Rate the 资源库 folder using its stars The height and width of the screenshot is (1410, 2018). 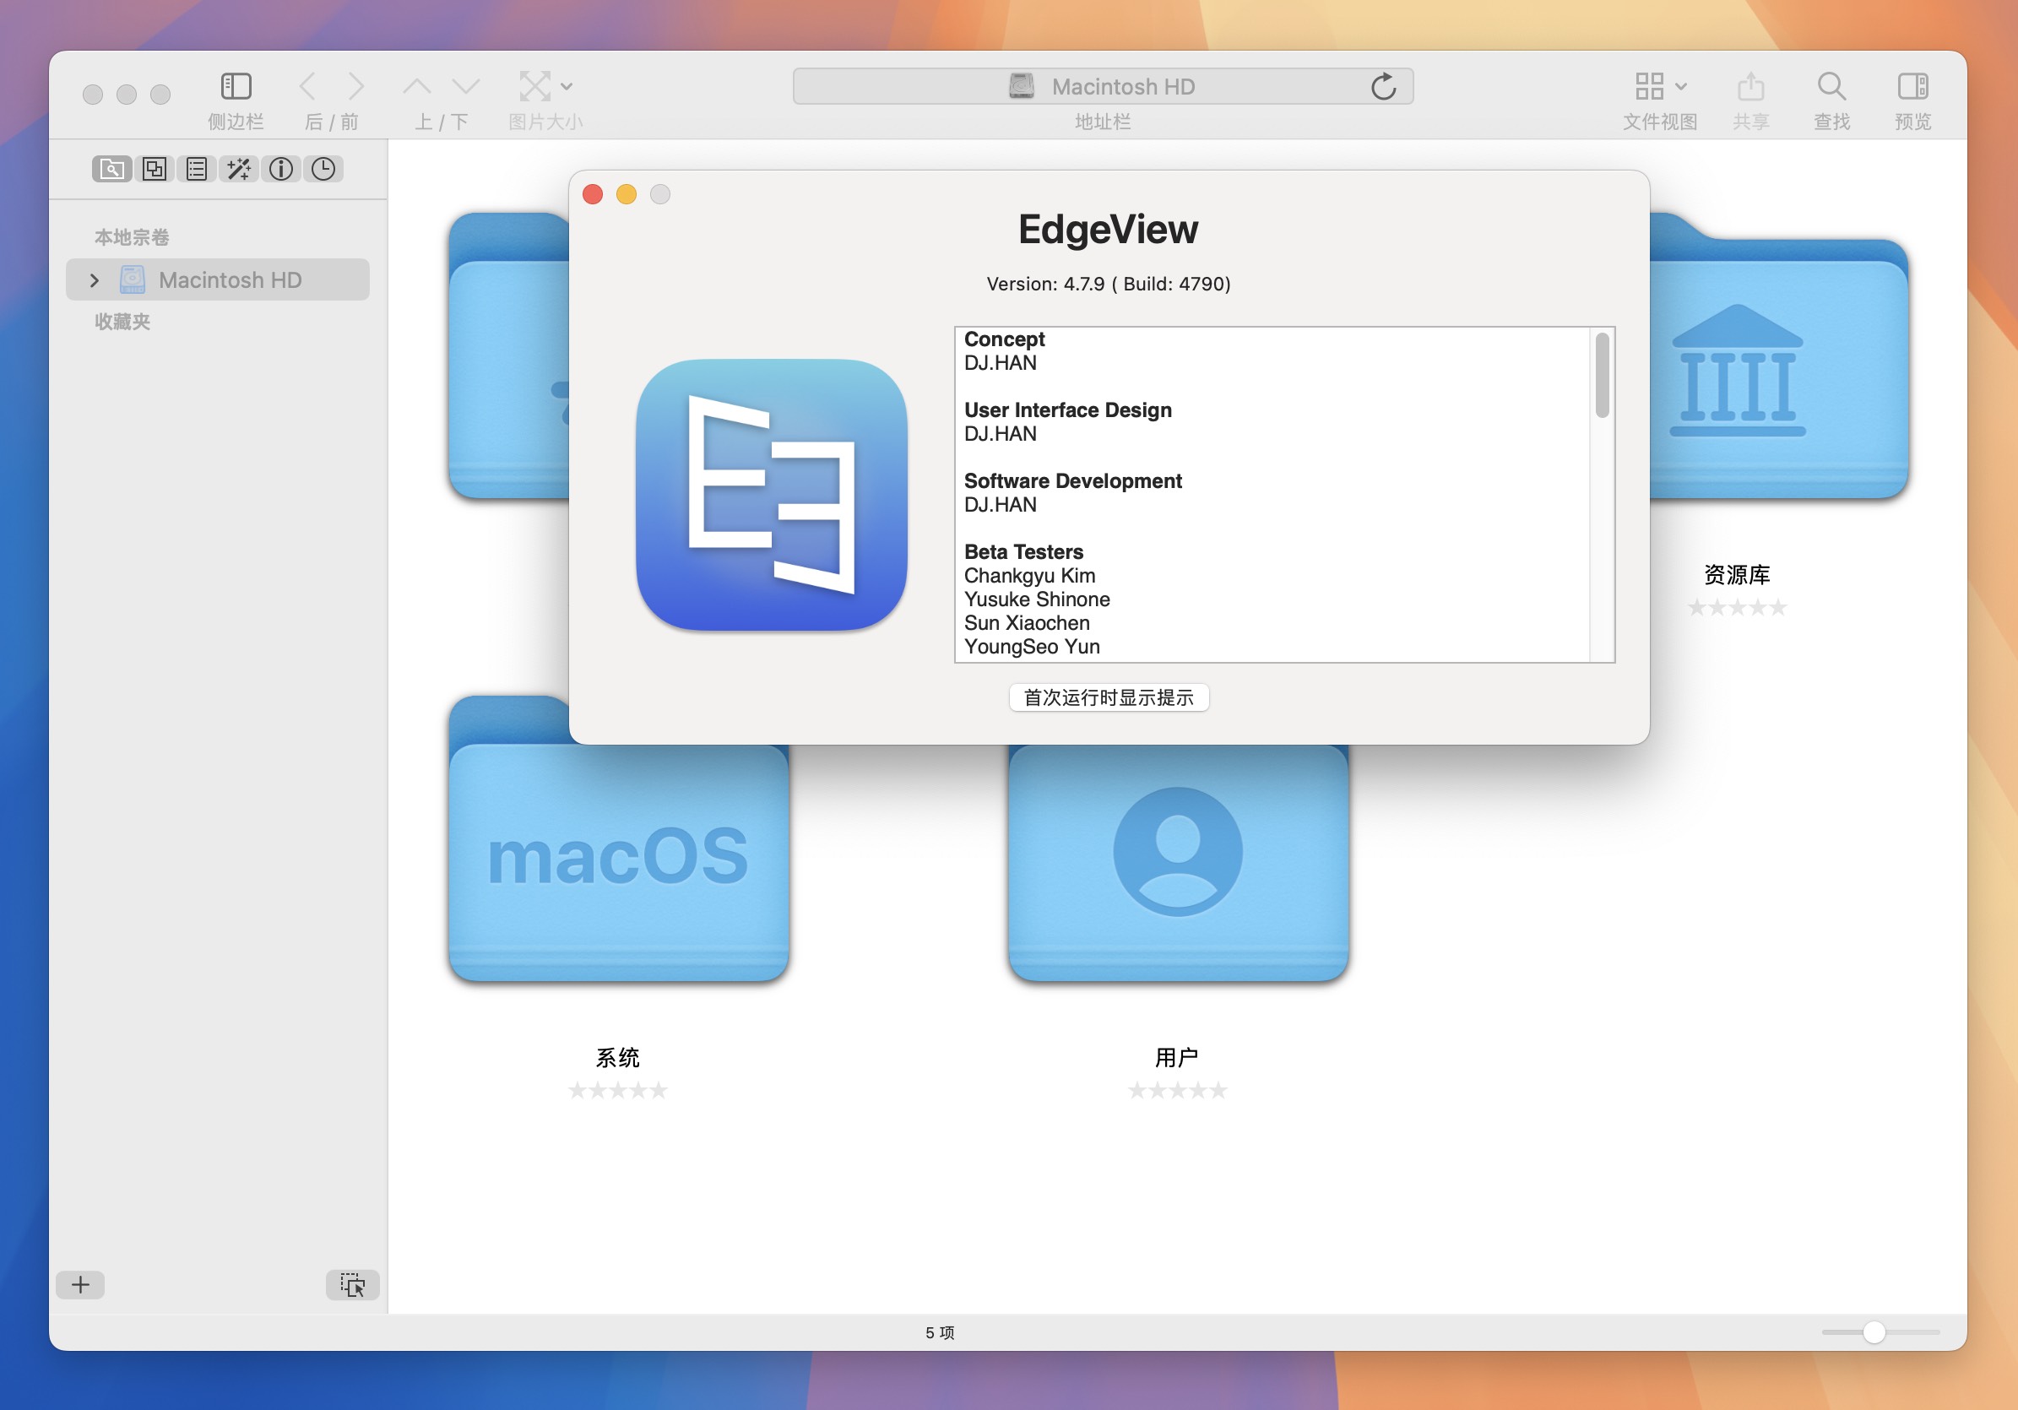tap(1737, 607)
